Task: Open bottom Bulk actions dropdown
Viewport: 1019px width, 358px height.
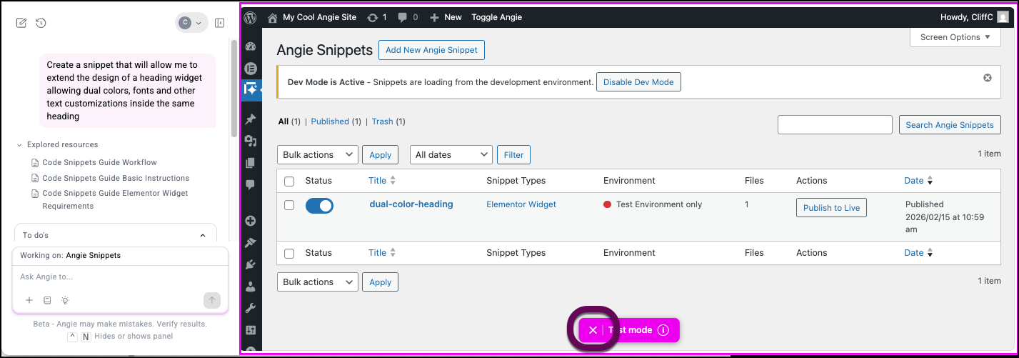Action: [317, 282]
